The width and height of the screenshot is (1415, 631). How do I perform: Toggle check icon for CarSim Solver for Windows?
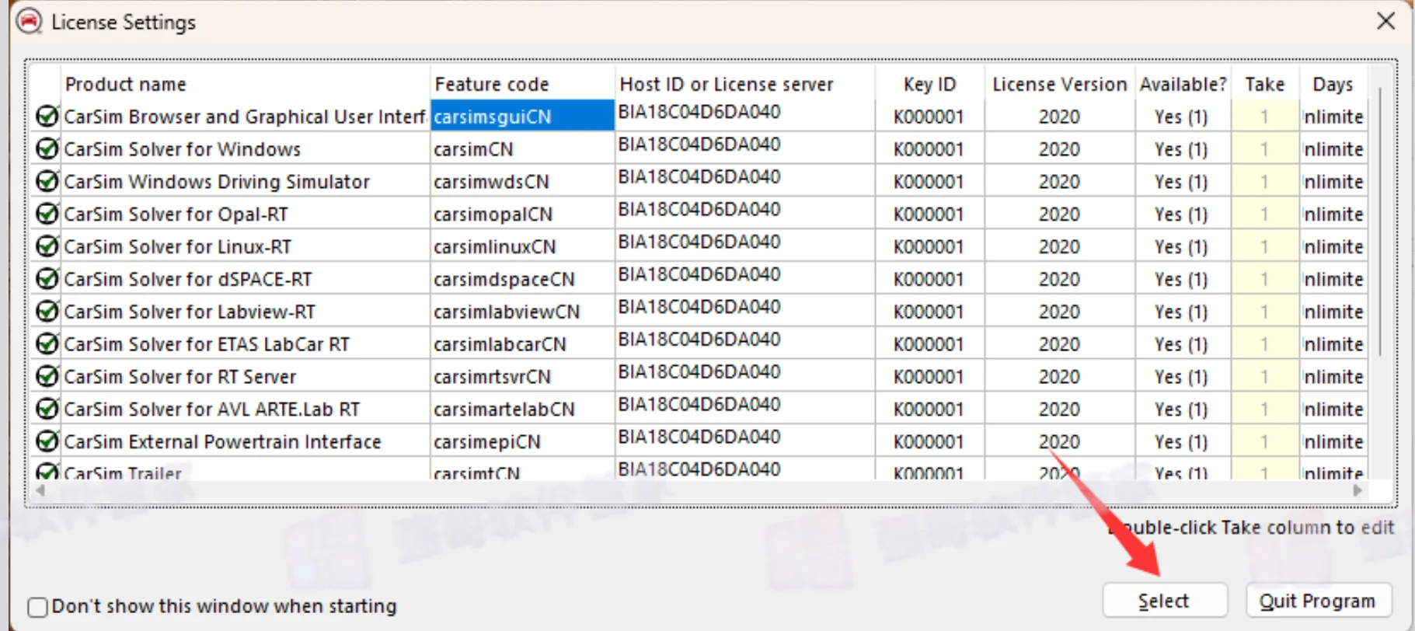pos(47,148)
